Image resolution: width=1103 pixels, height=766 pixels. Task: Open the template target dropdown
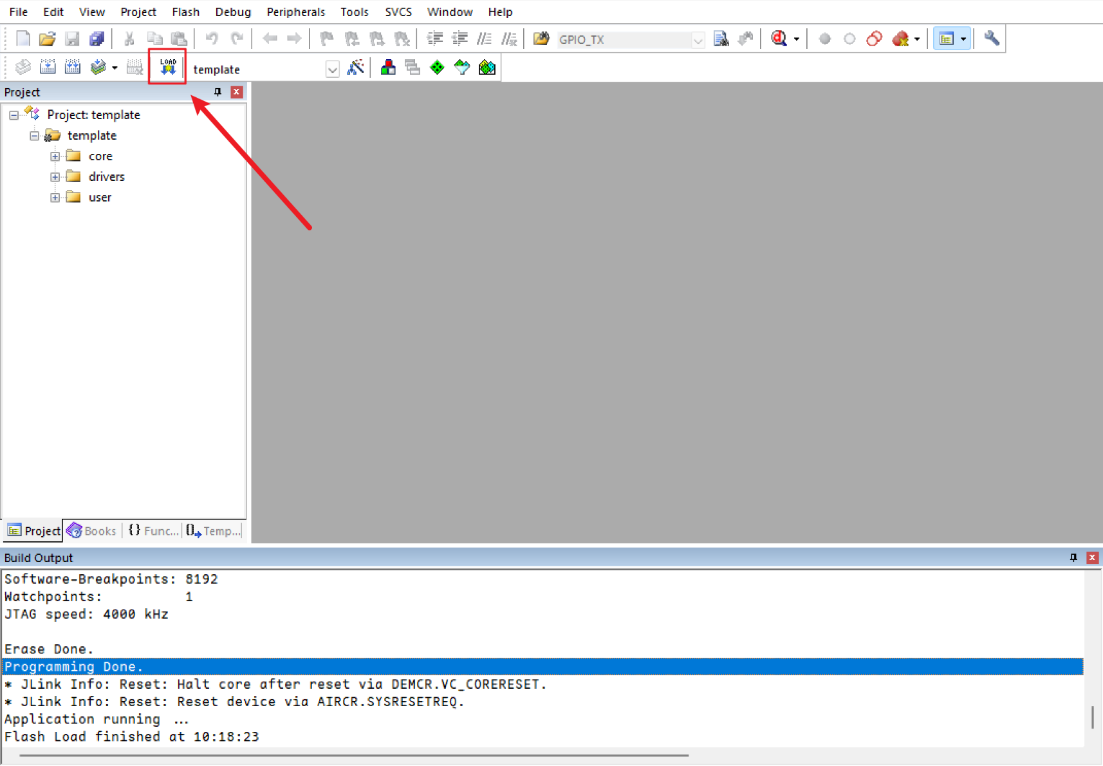(331, 70)
